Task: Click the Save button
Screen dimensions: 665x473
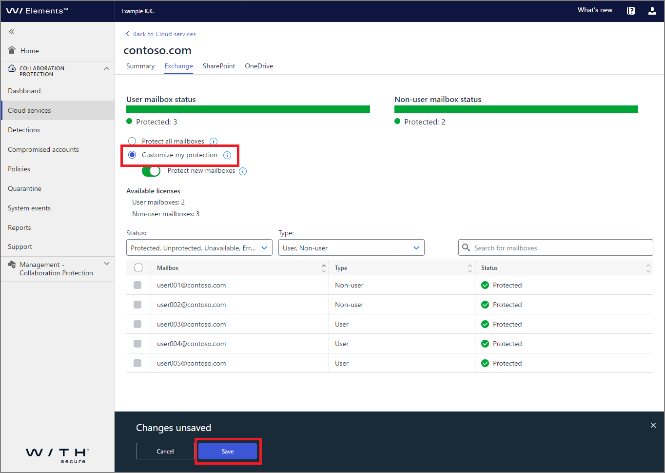Action: pyautogui.click(x=228, y=451)
